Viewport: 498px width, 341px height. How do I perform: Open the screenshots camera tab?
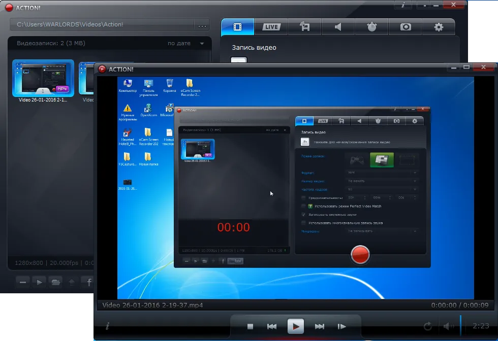[x=405, y=27]
